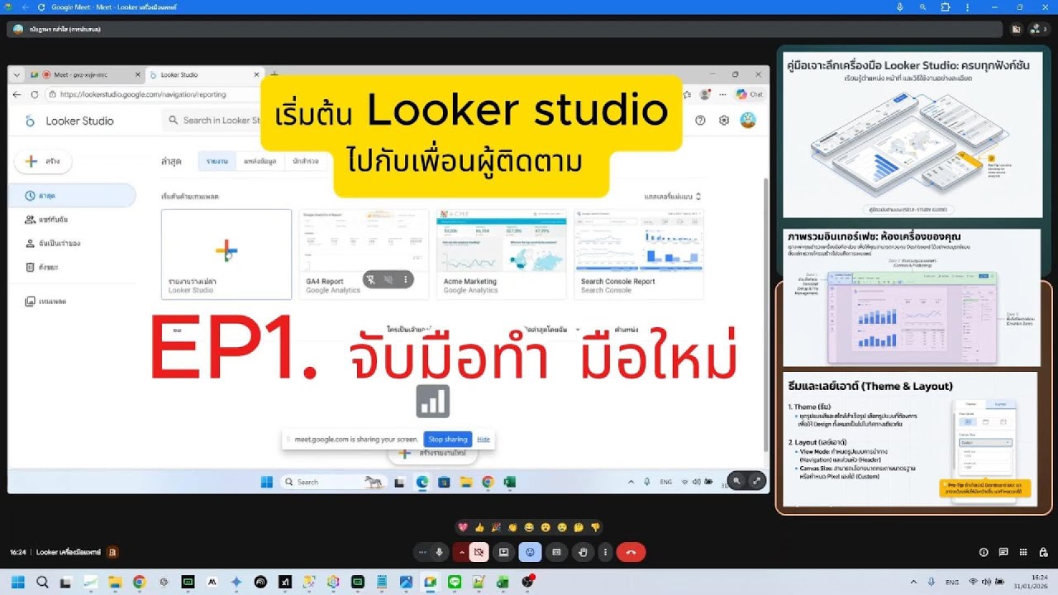This screenshot has width=1058, height=595.
Task: Expand shared screen to full view
Action: point(756,481)
